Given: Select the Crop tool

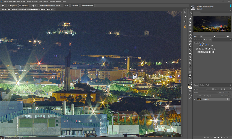Looking at the screenshot, I should click(x=190, y=25).
